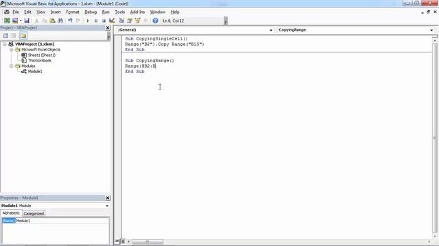Screen dimensions: 439x246
Task: Click the Insert UserForm toolbar icon
Action: 15,20
